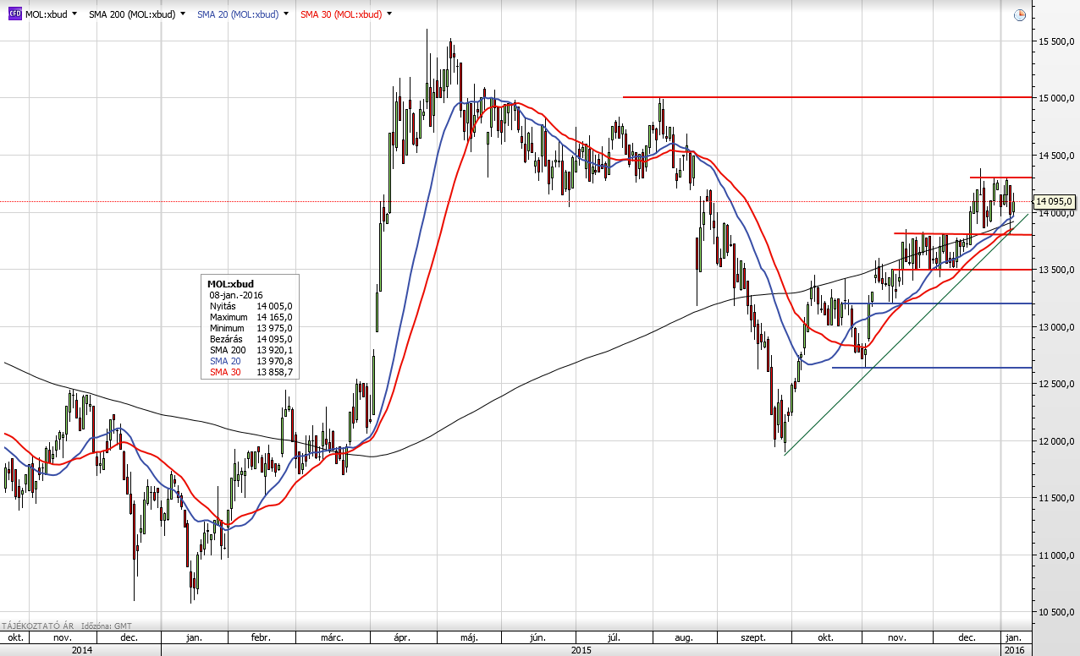Click the purple CFD instrument icon

[15, 14]
